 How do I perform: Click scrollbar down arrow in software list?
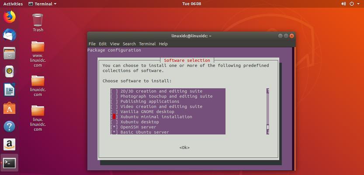[268, 132]
